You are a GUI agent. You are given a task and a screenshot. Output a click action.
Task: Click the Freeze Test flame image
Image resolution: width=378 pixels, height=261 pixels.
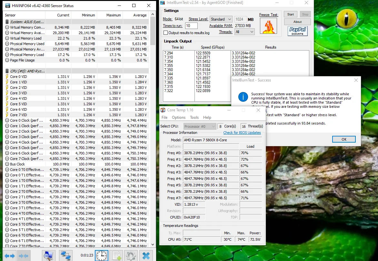click(x=269, y=26)
